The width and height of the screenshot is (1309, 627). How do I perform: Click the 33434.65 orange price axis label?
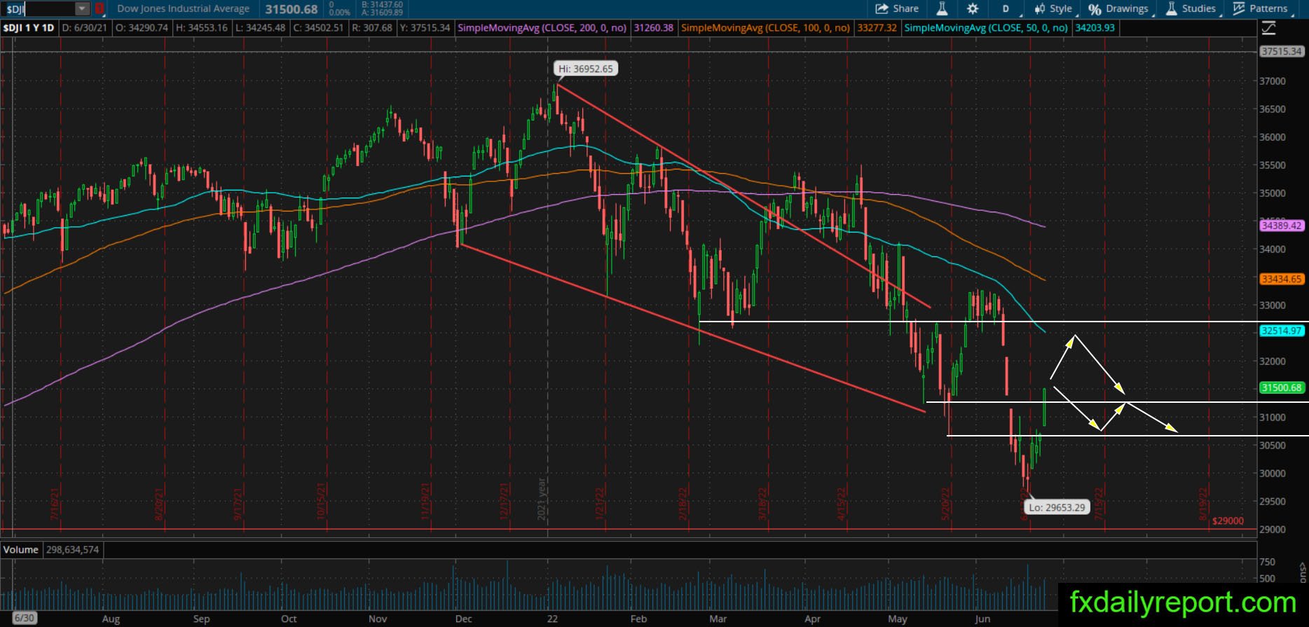(1282, 279)
